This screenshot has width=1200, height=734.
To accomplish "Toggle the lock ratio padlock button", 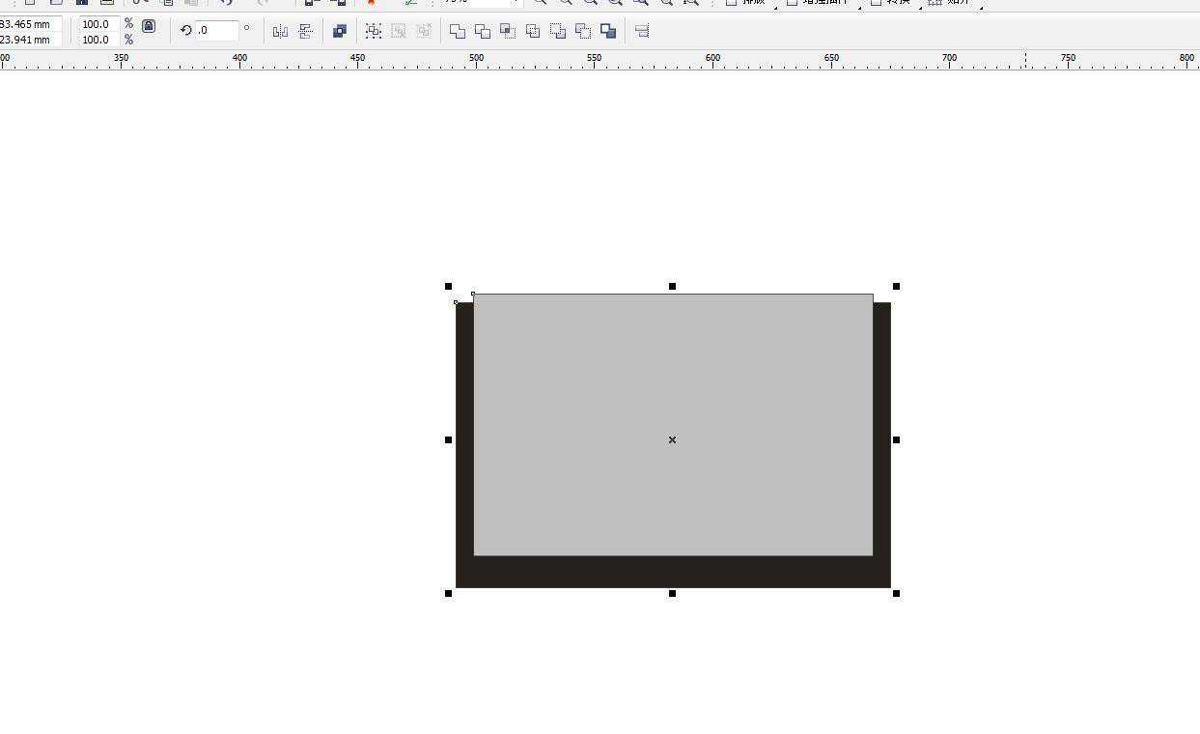I will (149, 27).
